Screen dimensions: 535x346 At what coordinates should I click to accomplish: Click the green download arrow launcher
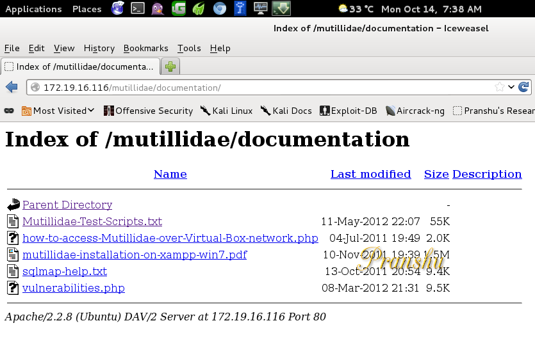pyautogui.click(x=281, y=8)
